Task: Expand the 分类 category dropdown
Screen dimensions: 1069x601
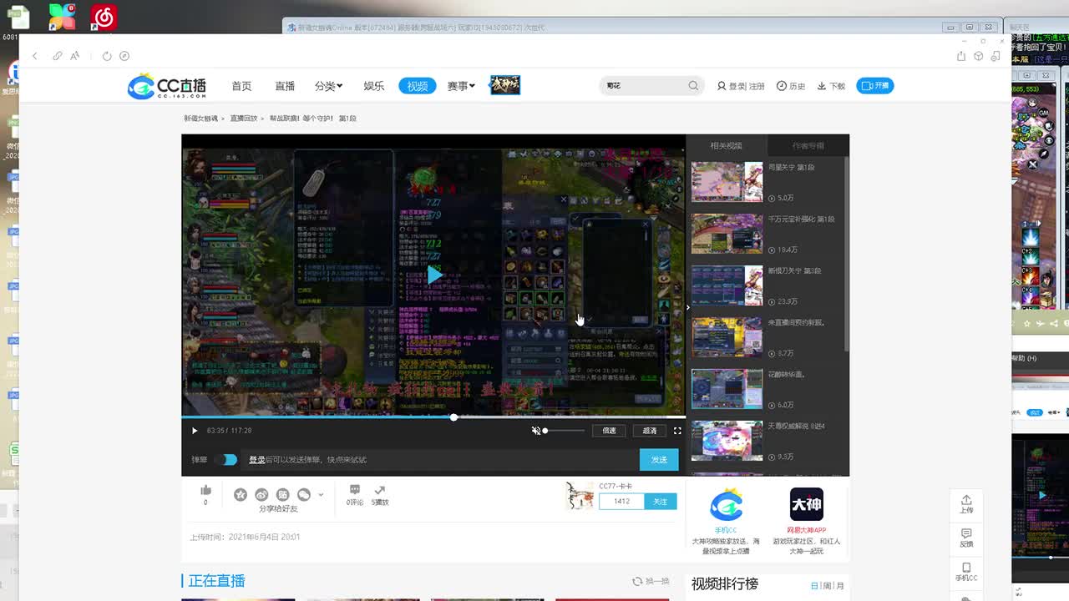Action: coord(329,86)
